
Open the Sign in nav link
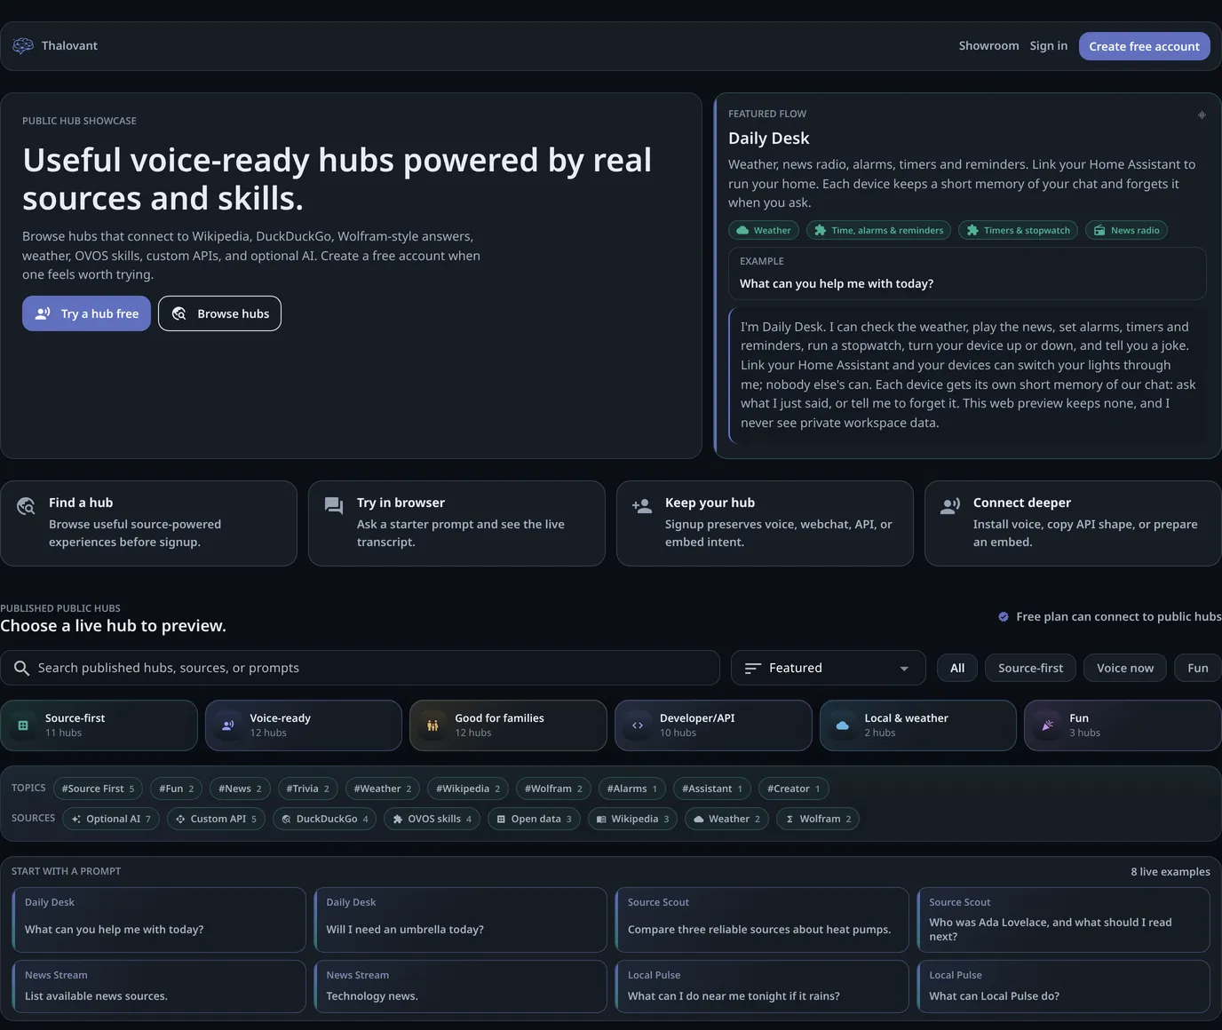pyautogui.click(x=1049, y=46)
